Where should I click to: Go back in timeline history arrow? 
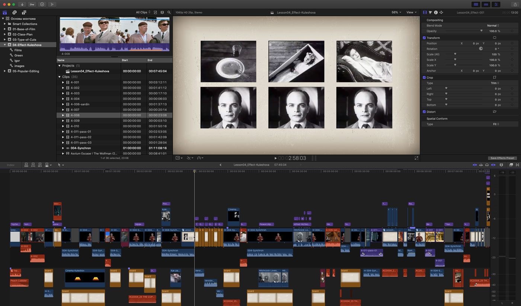tap(220, 165)
